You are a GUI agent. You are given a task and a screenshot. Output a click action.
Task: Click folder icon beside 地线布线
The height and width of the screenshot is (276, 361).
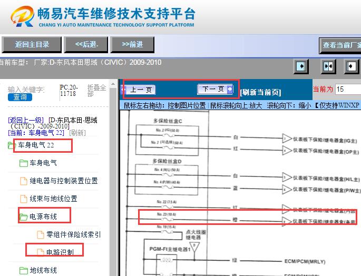(x=24, y=271)
